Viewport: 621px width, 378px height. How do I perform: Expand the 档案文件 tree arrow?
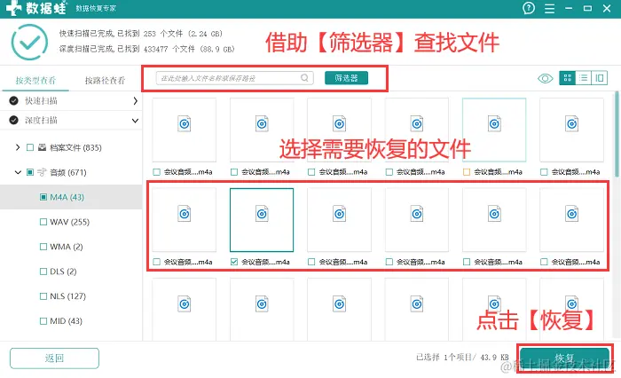(18, 147)
